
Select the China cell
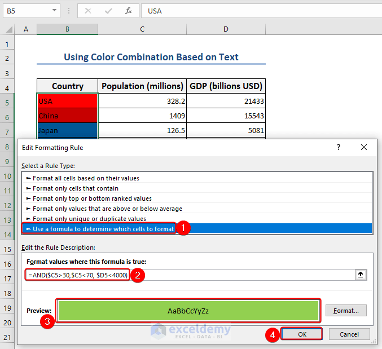68,116
